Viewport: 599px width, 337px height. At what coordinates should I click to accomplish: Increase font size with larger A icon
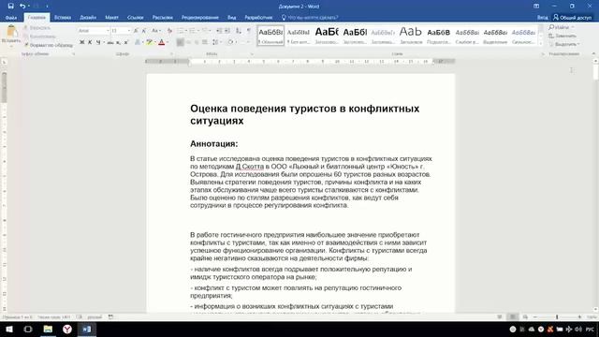tap(136, 31)
